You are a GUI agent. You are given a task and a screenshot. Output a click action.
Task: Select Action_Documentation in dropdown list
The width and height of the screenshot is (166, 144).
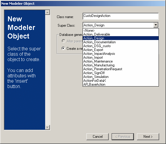[121, 42]
